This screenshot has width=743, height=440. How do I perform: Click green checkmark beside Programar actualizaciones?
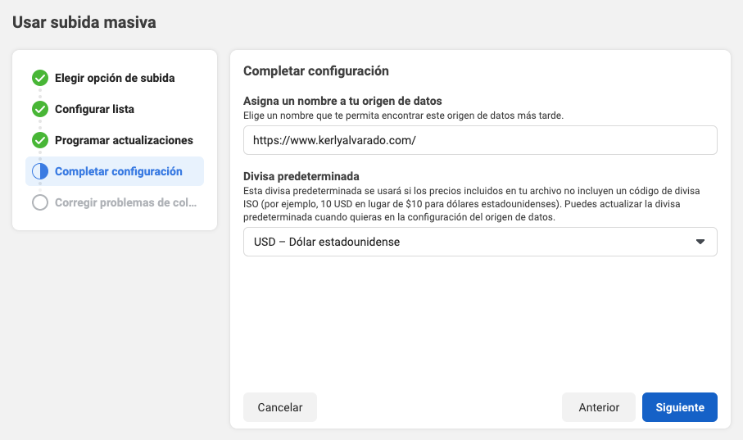coord(40,140)
